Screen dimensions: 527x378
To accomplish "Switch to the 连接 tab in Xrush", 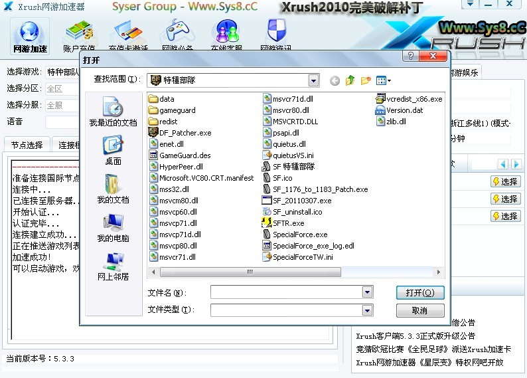I will pos(66,145).
